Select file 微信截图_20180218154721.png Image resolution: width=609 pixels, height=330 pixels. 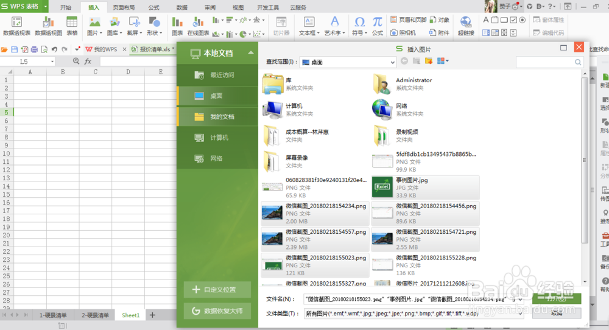click(x=425, y=239)
